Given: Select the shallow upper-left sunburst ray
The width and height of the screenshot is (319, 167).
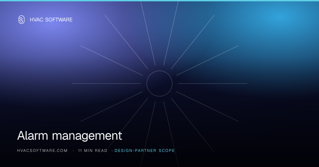Looking at the screenshot, I should [112, 60].
